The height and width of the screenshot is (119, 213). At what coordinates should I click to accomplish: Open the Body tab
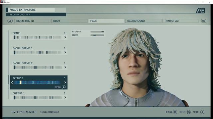(x=69, y=21)
